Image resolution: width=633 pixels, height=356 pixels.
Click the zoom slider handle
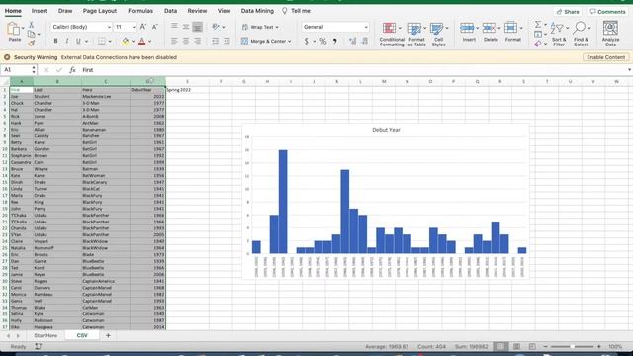[x=572, y=347]
